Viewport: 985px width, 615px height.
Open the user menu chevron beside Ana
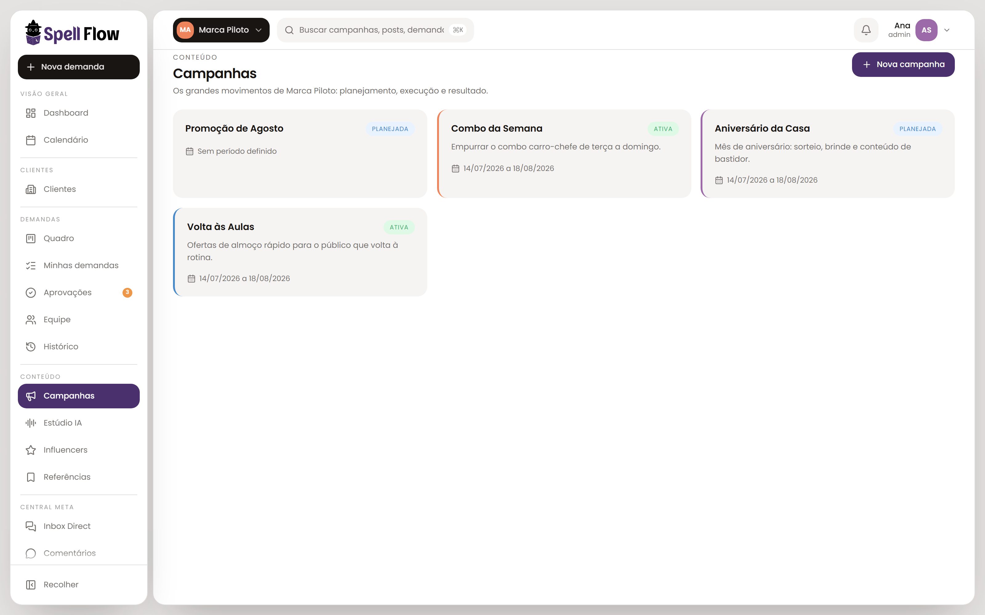pyautogui.click(x=947, y=30)
